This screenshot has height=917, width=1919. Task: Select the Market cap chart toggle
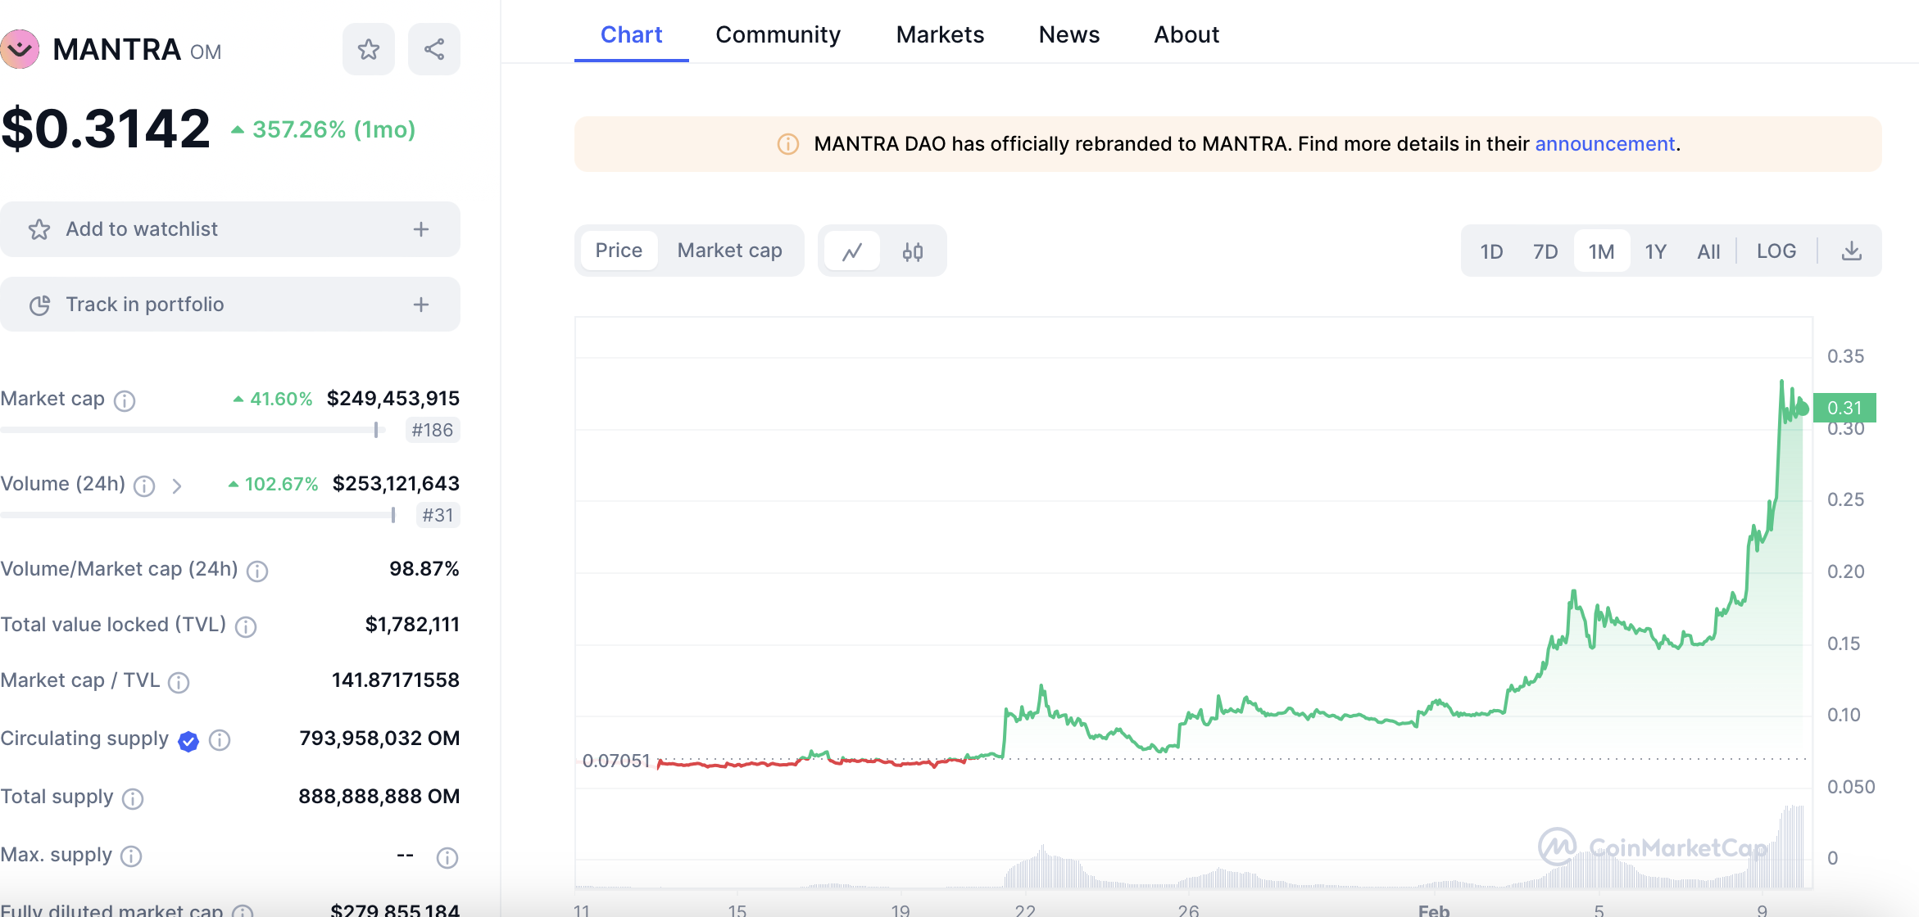click(x=729, y=251)
